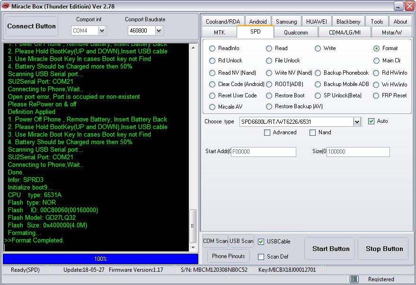Expand the Choose type SPD6600L dropdown
The width and height of the screenshot is (416, 285).
pyautogui.click(x=357, y=122)
